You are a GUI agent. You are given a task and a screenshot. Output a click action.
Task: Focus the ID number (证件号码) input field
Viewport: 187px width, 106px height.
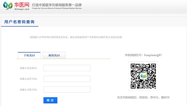click(x=67, y=79)
